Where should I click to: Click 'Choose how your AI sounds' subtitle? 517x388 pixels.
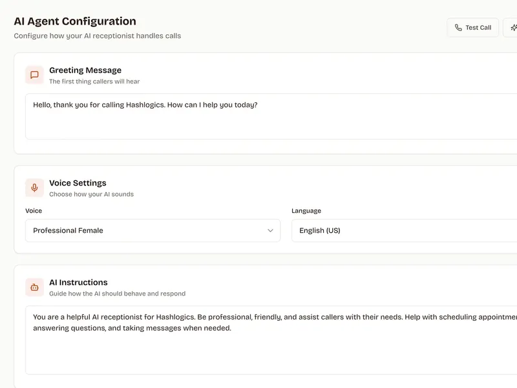[x=91, y=195]
